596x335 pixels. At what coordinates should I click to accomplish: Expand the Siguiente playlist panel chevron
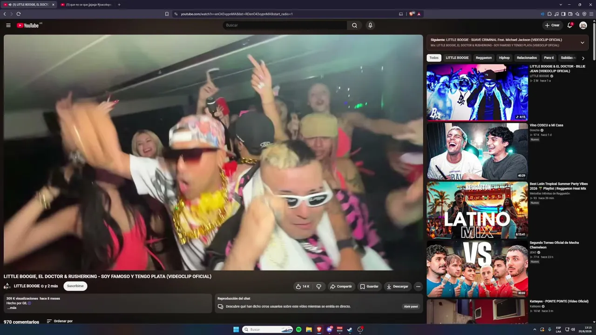(582, 43)
